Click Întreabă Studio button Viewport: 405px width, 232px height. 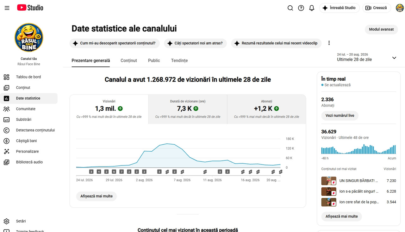coord(339,8)
